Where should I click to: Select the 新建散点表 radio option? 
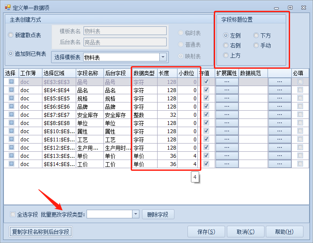(x=11, y=35)
